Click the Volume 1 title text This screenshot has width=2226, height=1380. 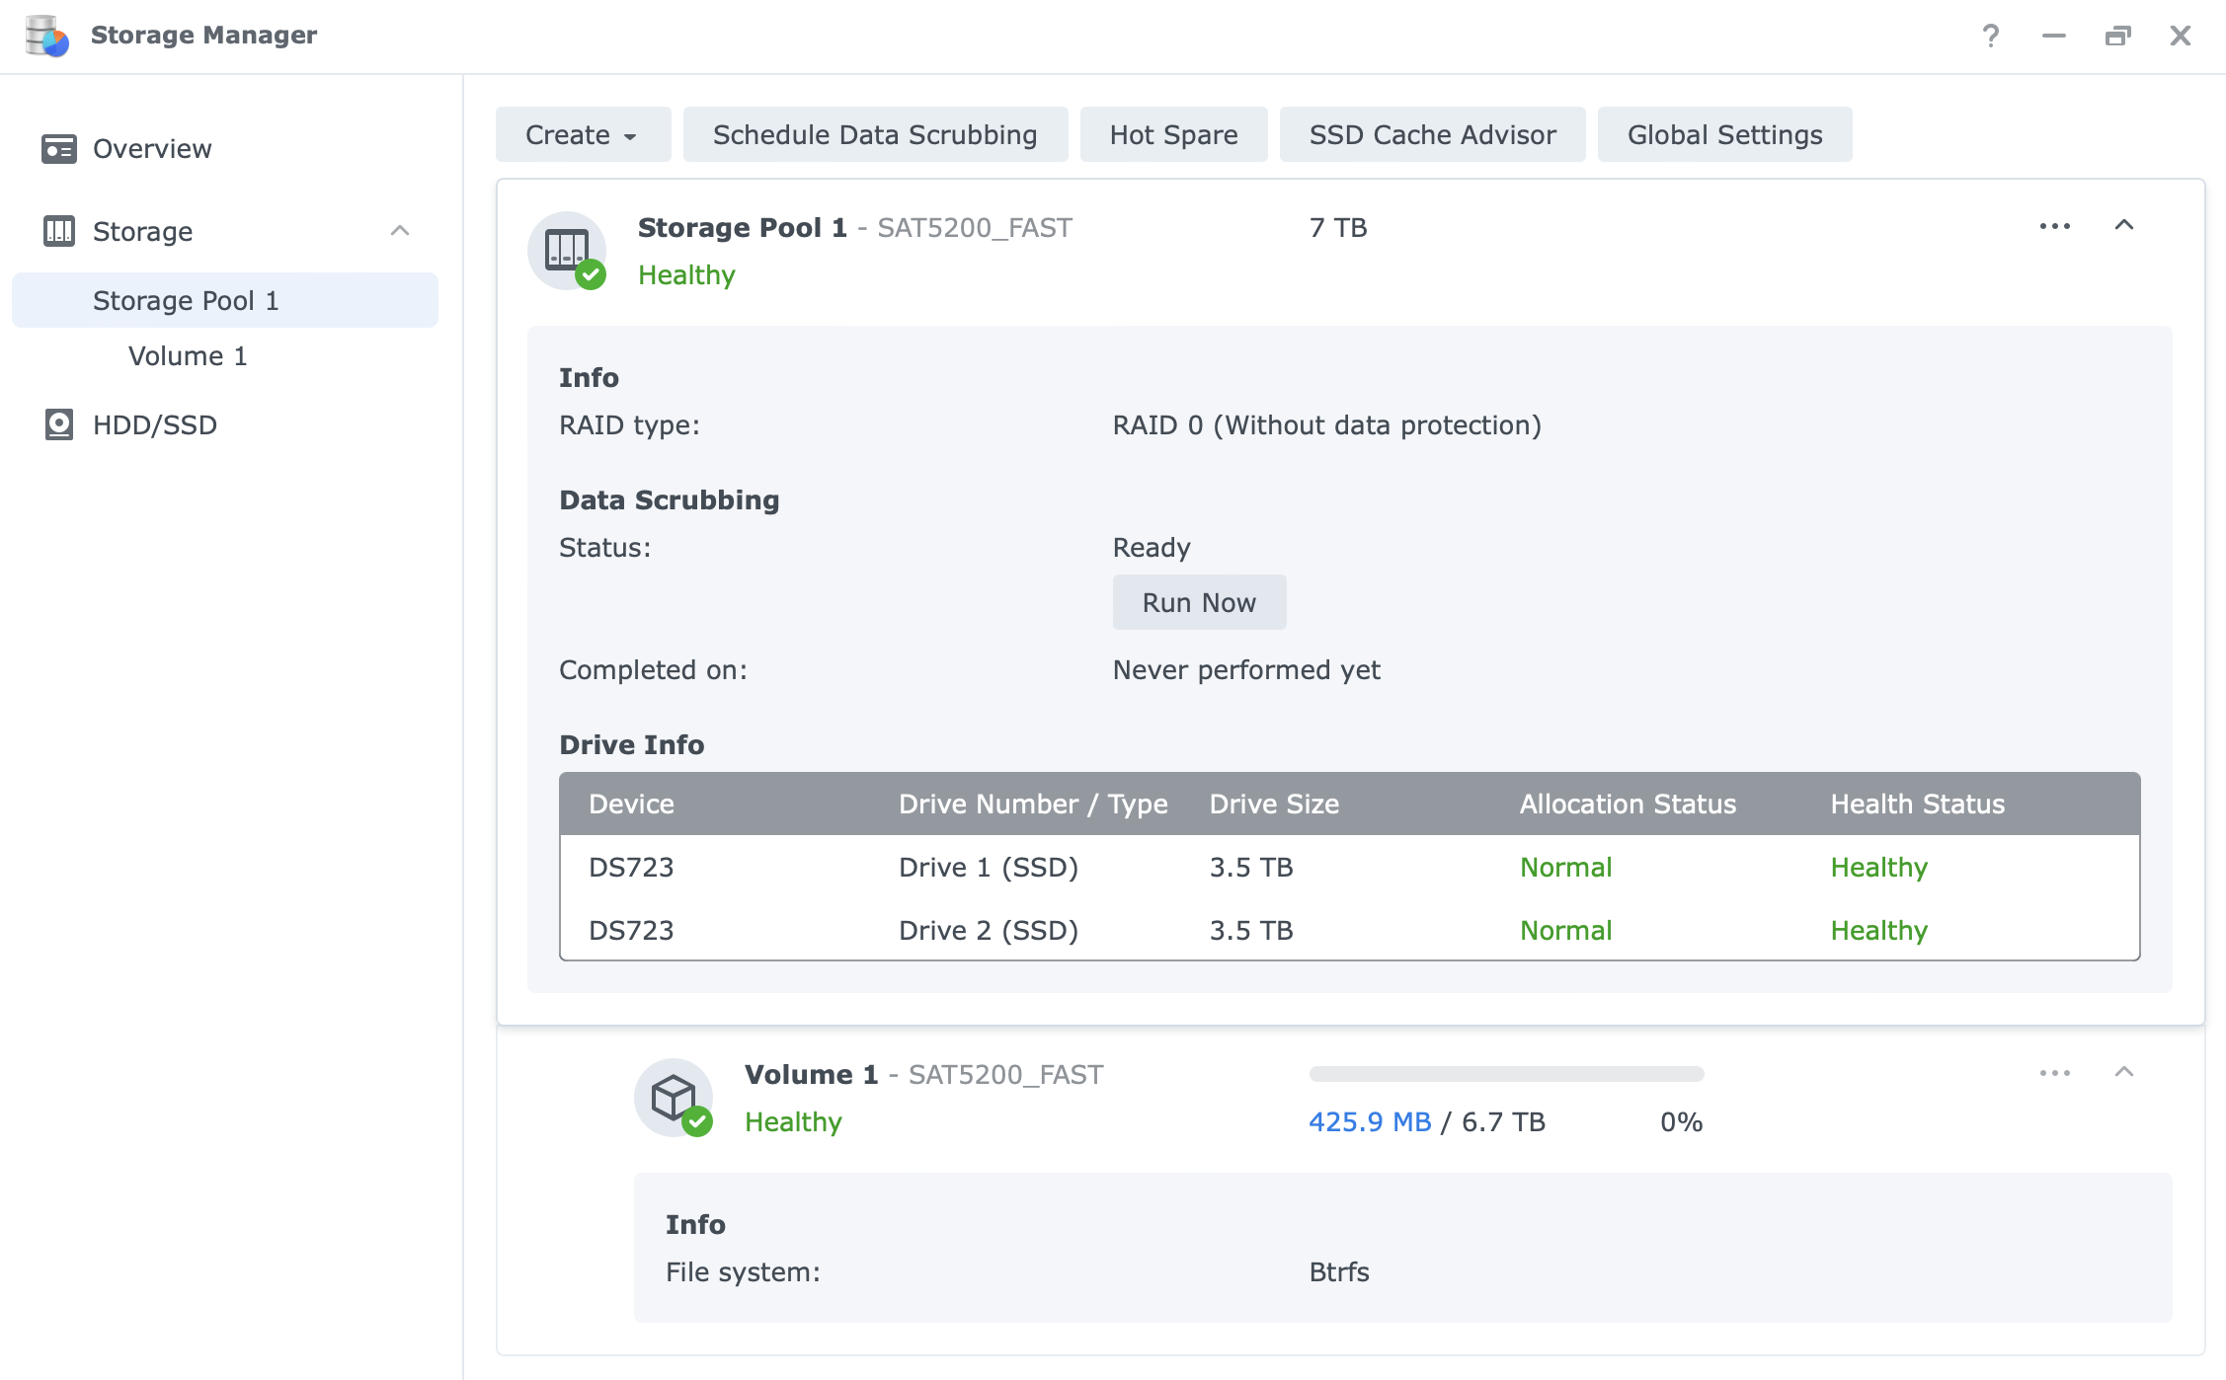tap(811, 1075)
